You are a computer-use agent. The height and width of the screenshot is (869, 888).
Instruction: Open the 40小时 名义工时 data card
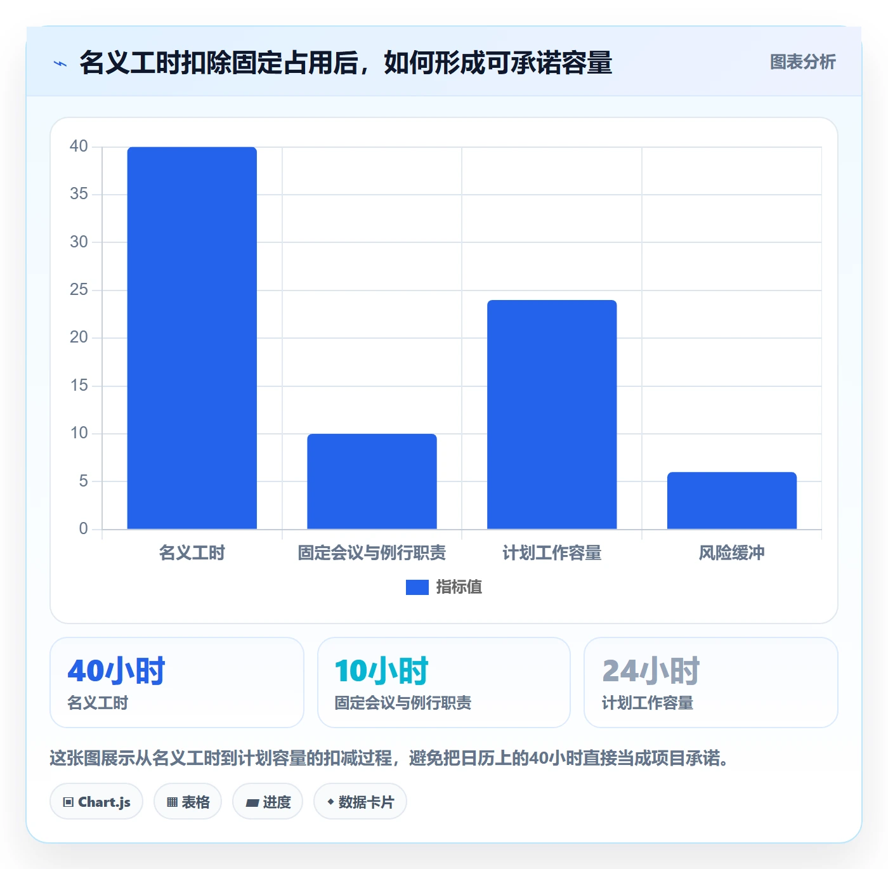coord(177,683)
